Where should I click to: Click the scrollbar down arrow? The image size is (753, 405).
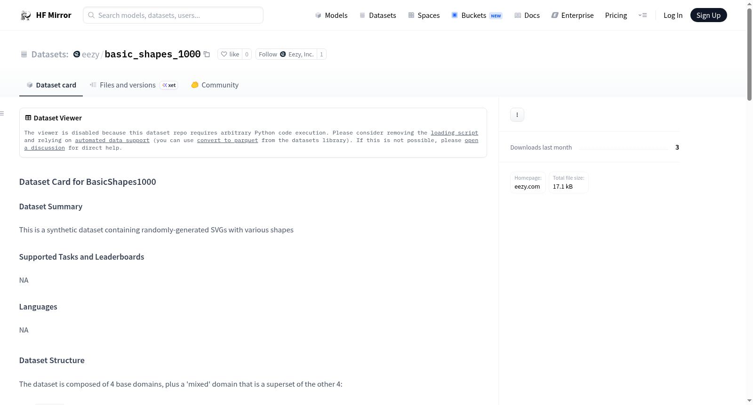click(x=749, y=401)
